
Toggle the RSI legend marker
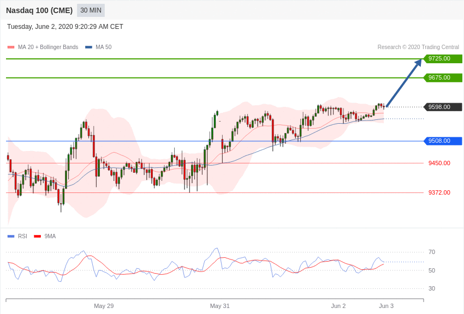pos(11,236)
